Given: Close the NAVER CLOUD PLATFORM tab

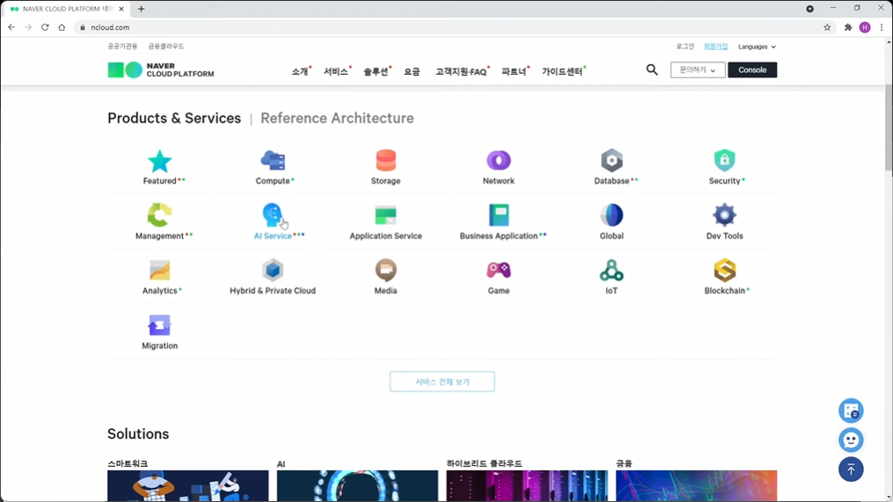Looking at the screenshot, I should pos(121,9).
